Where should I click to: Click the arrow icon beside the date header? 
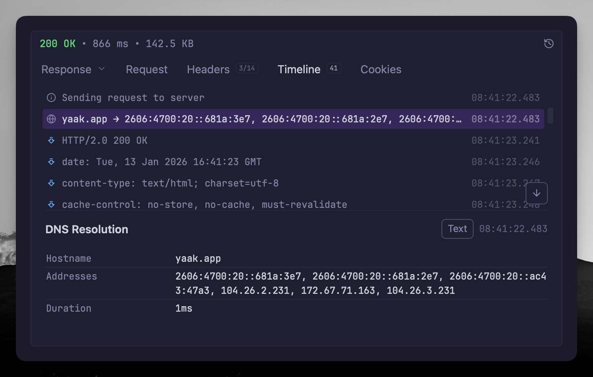click(51, 162)
